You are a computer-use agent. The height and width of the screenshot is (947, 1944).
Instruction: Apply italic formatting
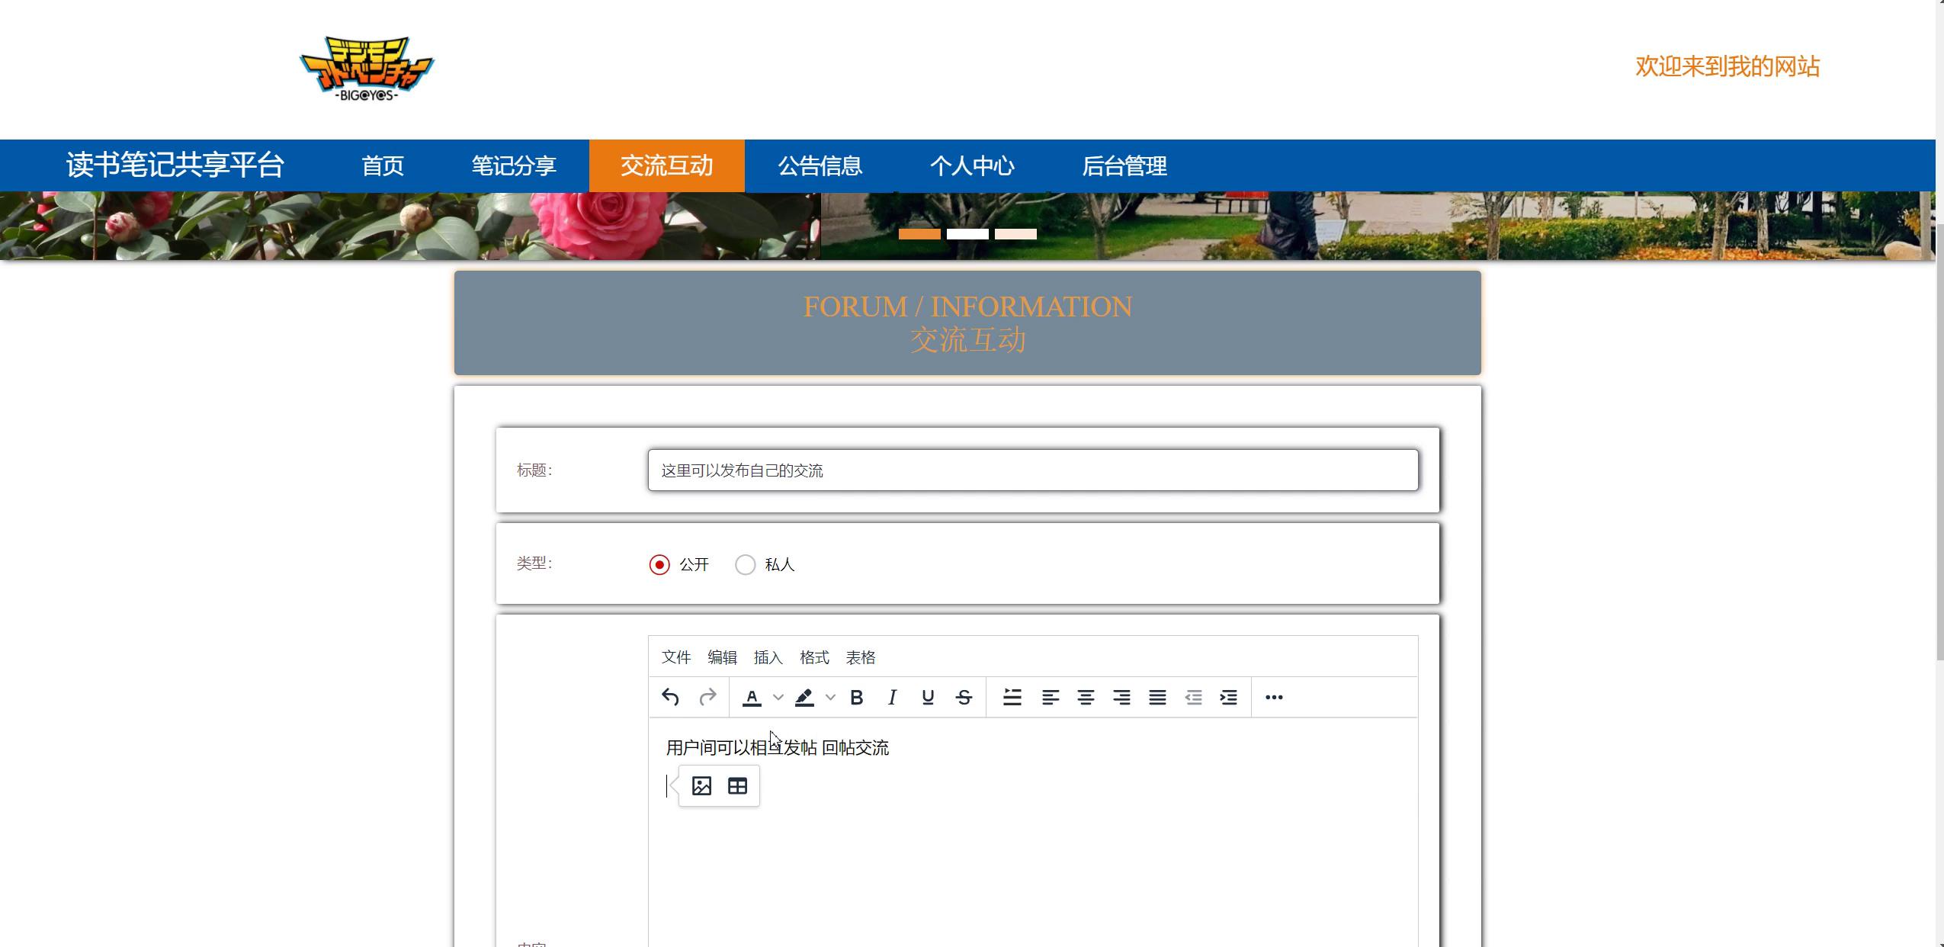tap(892, 697)
